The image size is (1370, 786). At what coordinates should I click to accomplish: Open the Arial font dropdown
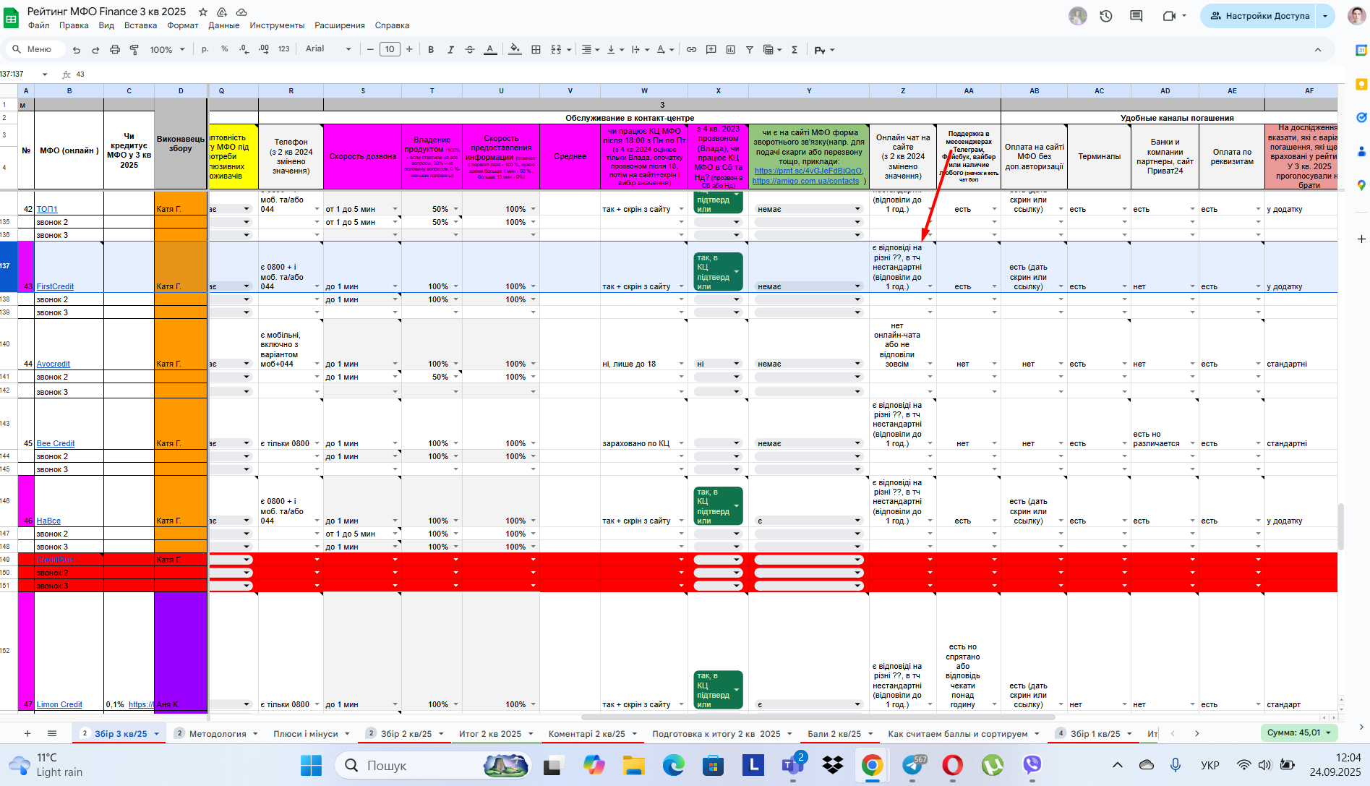tap(328, 49)
